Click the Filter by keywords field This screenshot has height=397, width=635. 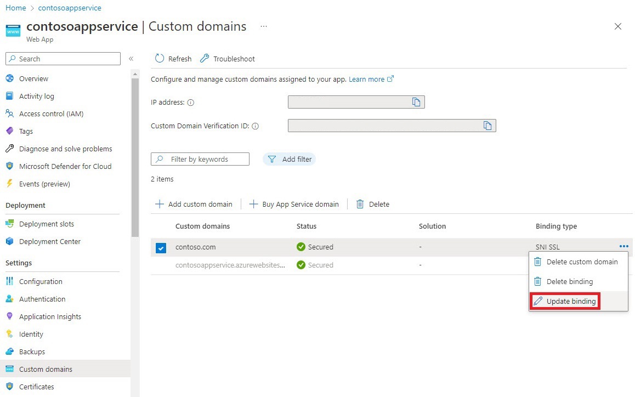(x=206, y=158)
